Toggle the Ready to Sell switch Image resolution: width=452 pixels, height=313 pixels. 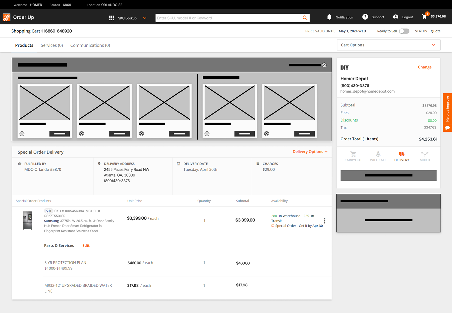click(404, 31)
